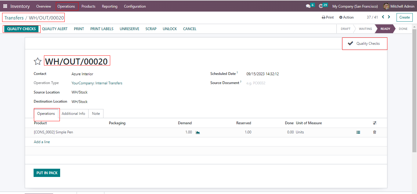Open detailed operations list icon
The image size is (417, 194).
coord(358,132)
